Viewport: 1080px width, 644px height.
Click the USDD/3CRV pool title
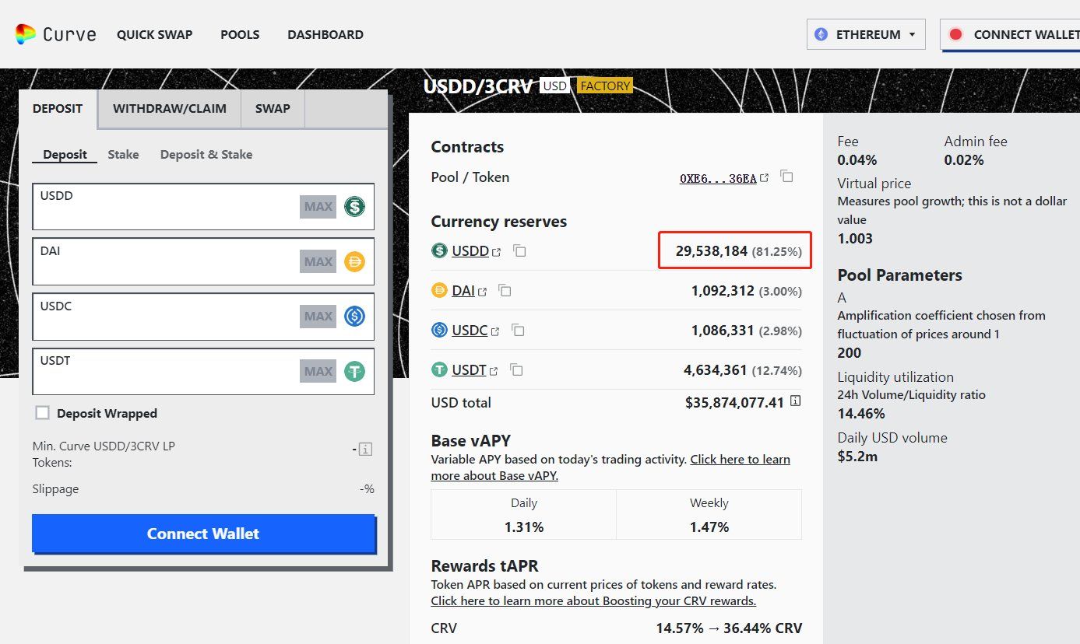pos(477,86)
